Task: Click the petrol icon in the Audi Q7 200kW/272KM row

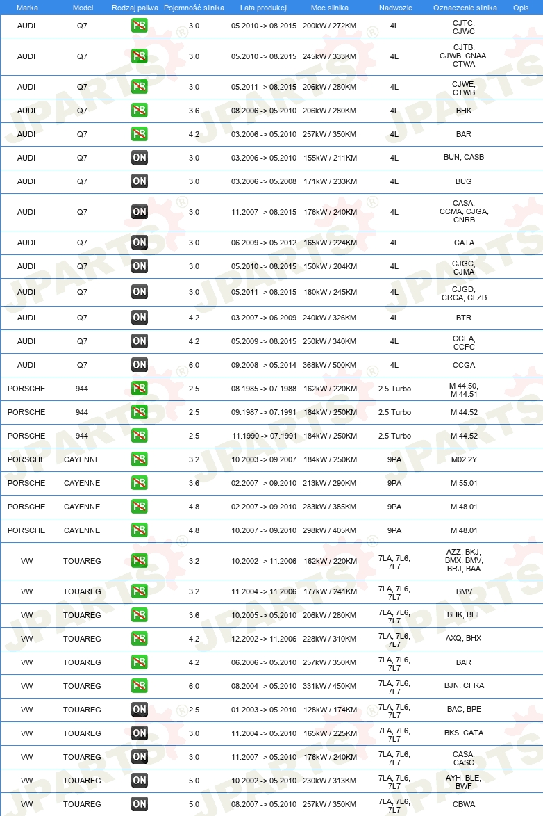Action: [140, 26]
